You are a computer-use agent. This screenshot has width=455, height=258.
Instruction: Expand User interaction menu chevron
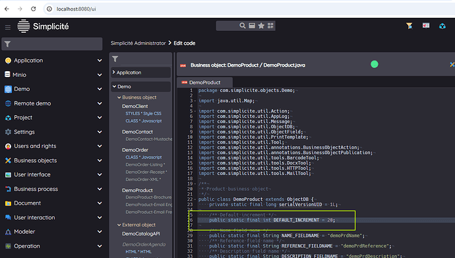click(100, 217)
